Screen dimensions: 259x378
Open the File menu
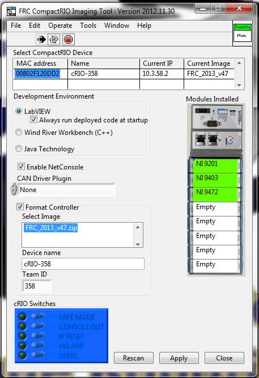[16, 26]
